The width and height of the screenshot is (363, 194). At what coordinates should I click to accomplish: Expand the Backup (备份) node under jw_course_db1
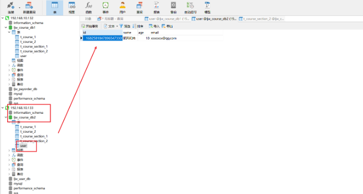(x=9, y=84)
